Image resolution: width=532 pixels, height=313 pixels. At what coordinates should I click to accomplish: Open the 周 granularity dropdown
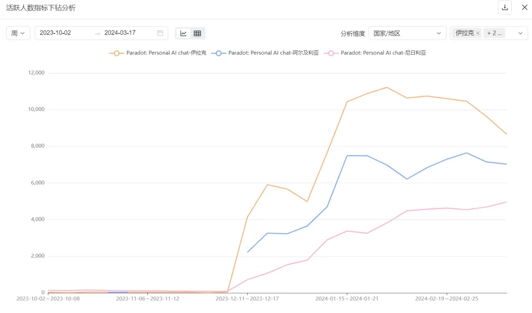[18, 33]
